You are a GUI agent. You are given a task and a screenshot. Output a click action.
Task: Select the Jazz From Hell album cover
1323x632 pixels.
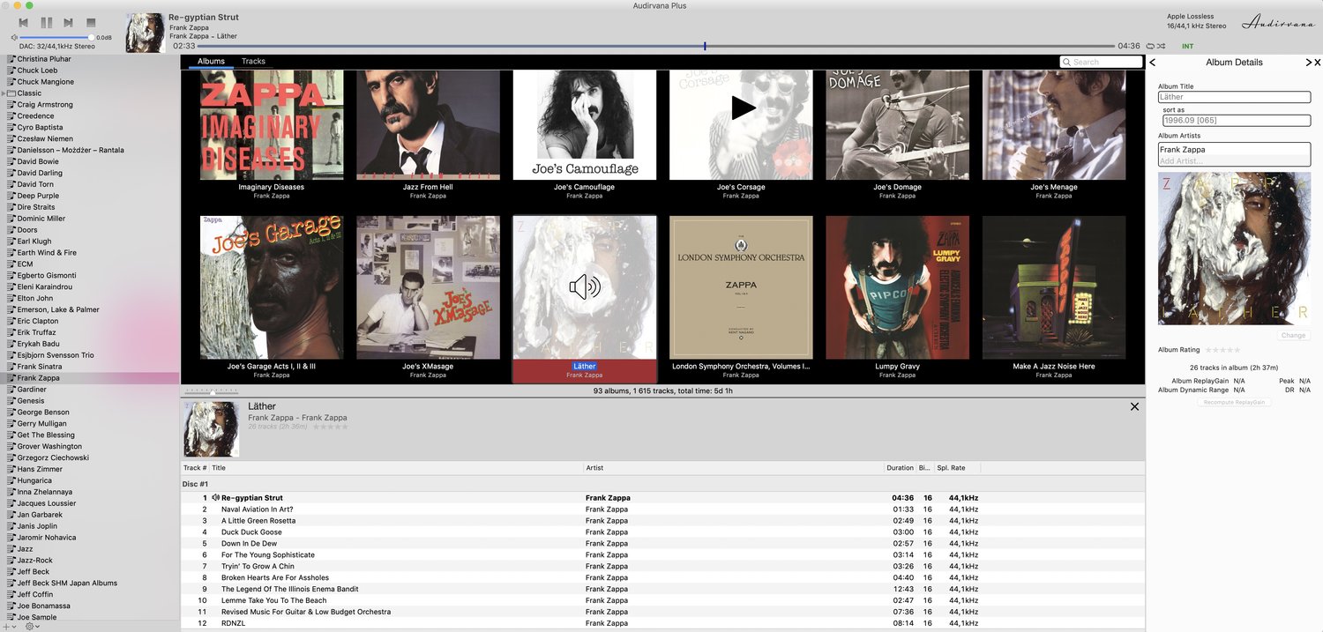pos(428,125)
